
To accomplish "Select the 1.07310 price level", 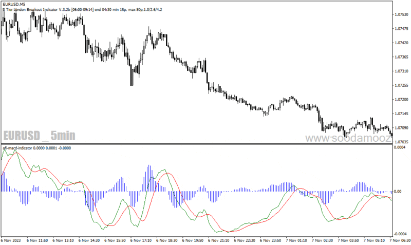I will point(401,71).
